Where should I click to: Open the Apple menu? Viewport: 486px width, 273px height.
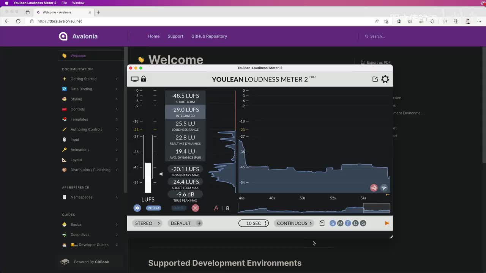point(6,3)
